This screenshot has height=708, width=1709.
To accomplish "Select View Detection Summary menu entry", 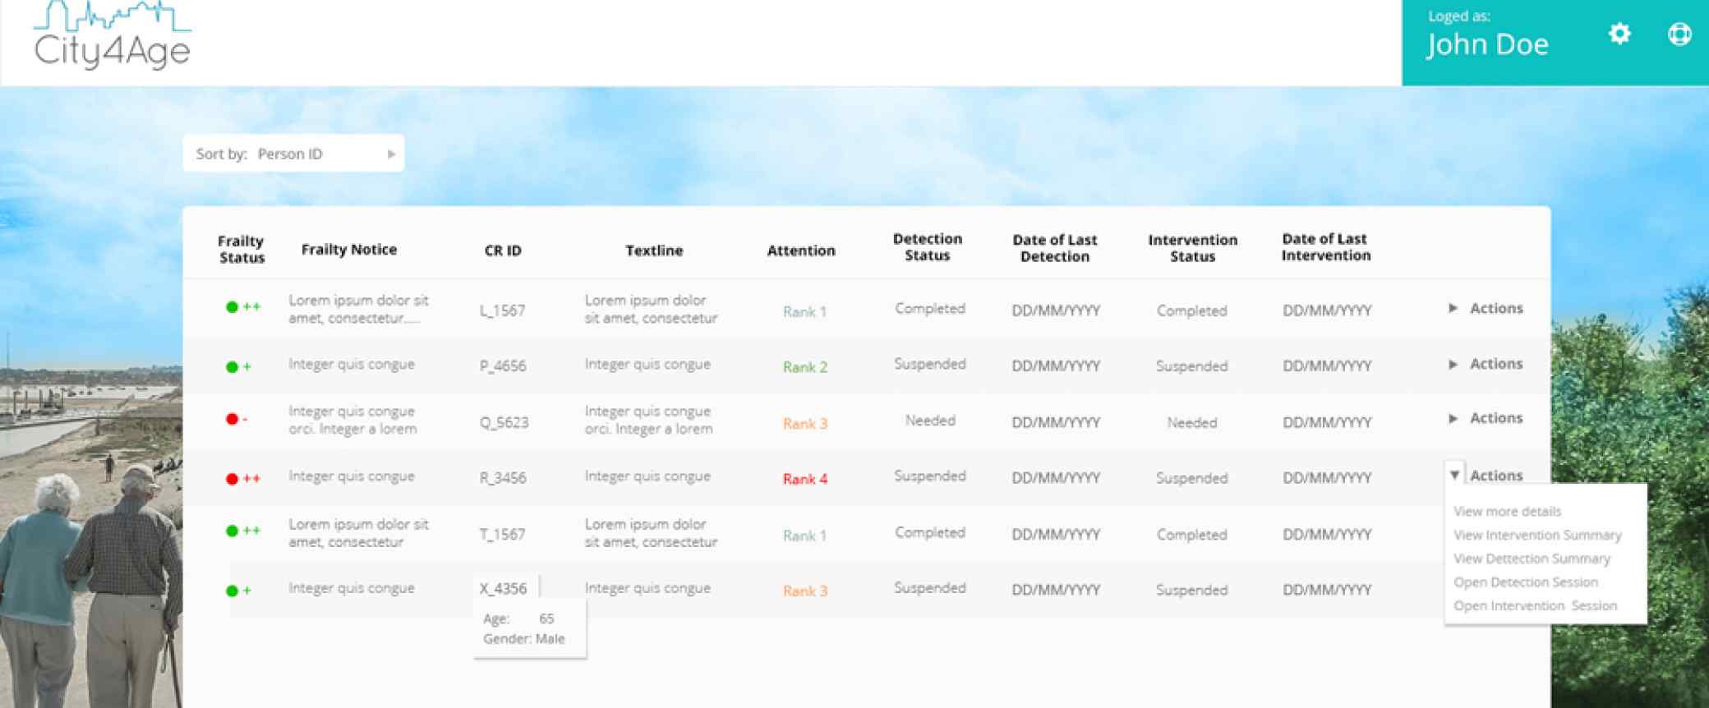I will tap(1531, 559).
